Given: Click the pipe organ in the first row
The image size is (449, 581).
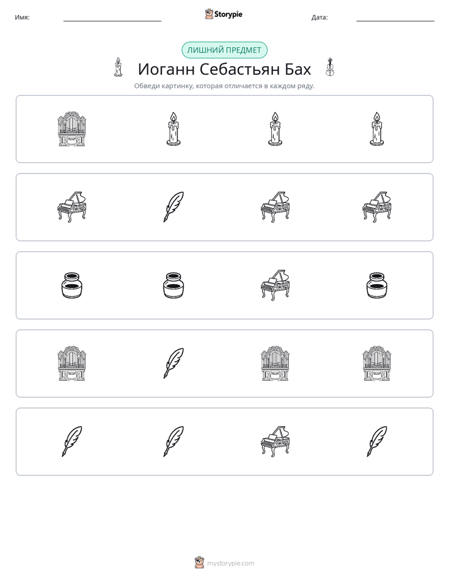Looking at the screenshot, I should click(72, 129).
